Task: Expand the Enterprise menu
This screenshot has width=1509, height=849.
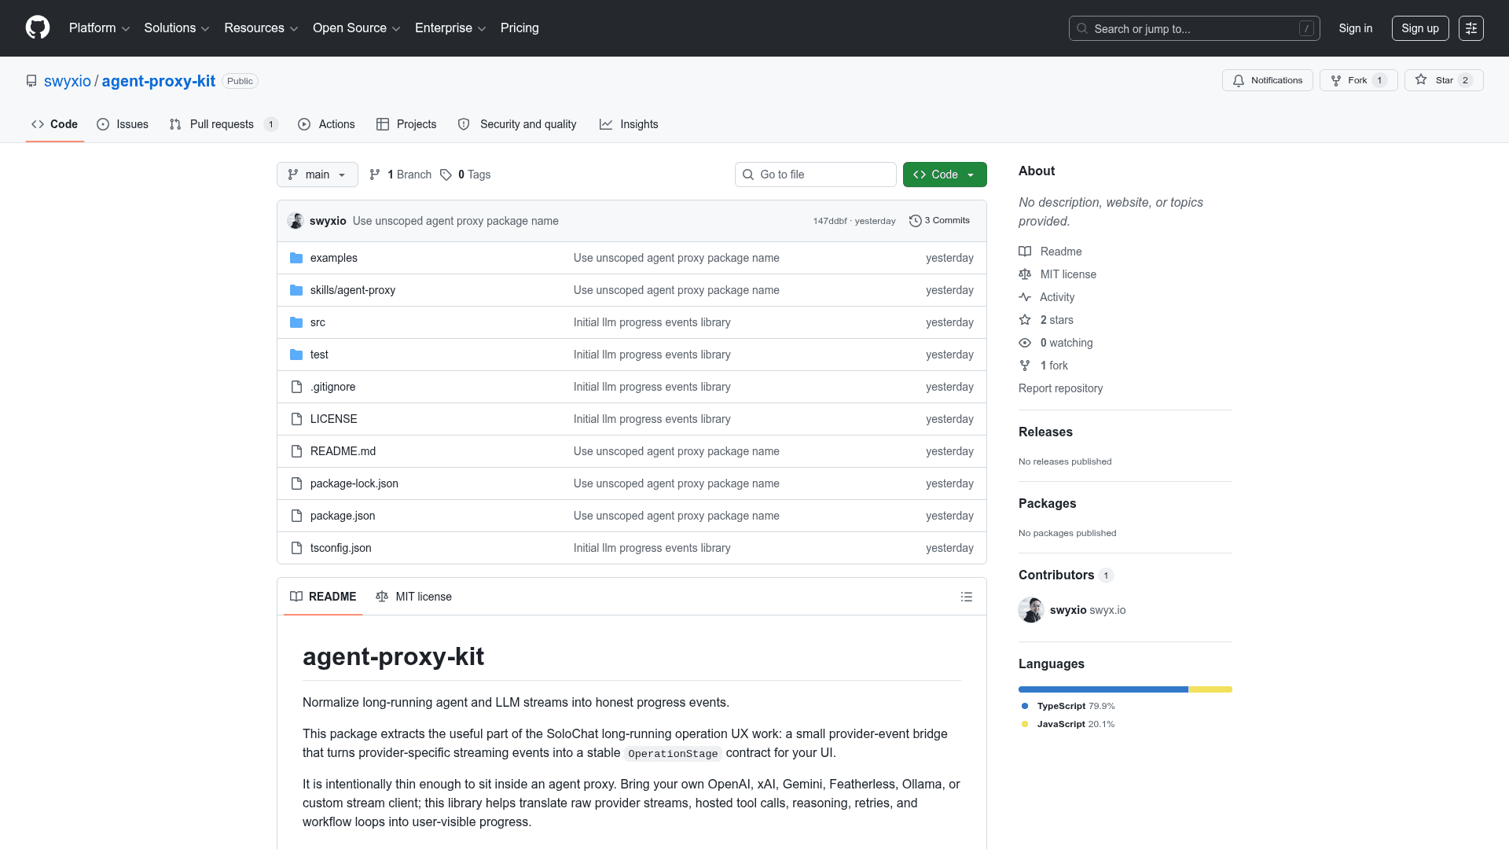Action: [450, 28]
